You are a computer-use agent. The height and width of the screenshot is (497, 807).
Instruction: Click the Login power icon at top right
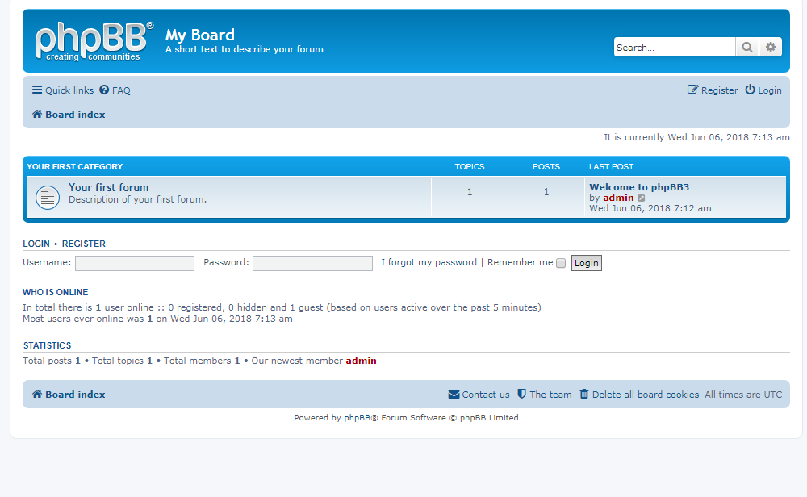click(749, 90)
